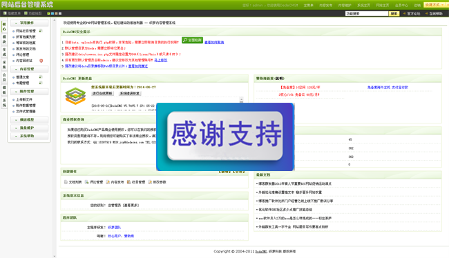This screenshot has width=449, height=258.
Task: Click the 栏目管理 quick operation icon
Action: (129, 182)
